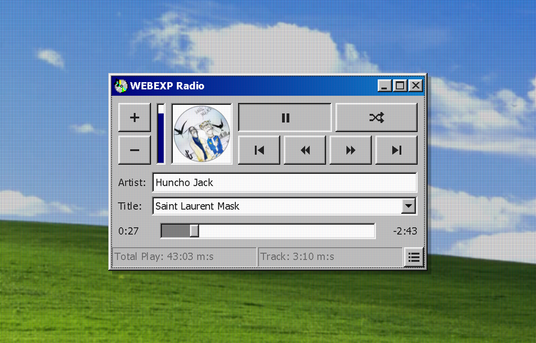The width and height of the screenshot is (536, 343).
Task: Fast forward the current song
Action: 350,150
